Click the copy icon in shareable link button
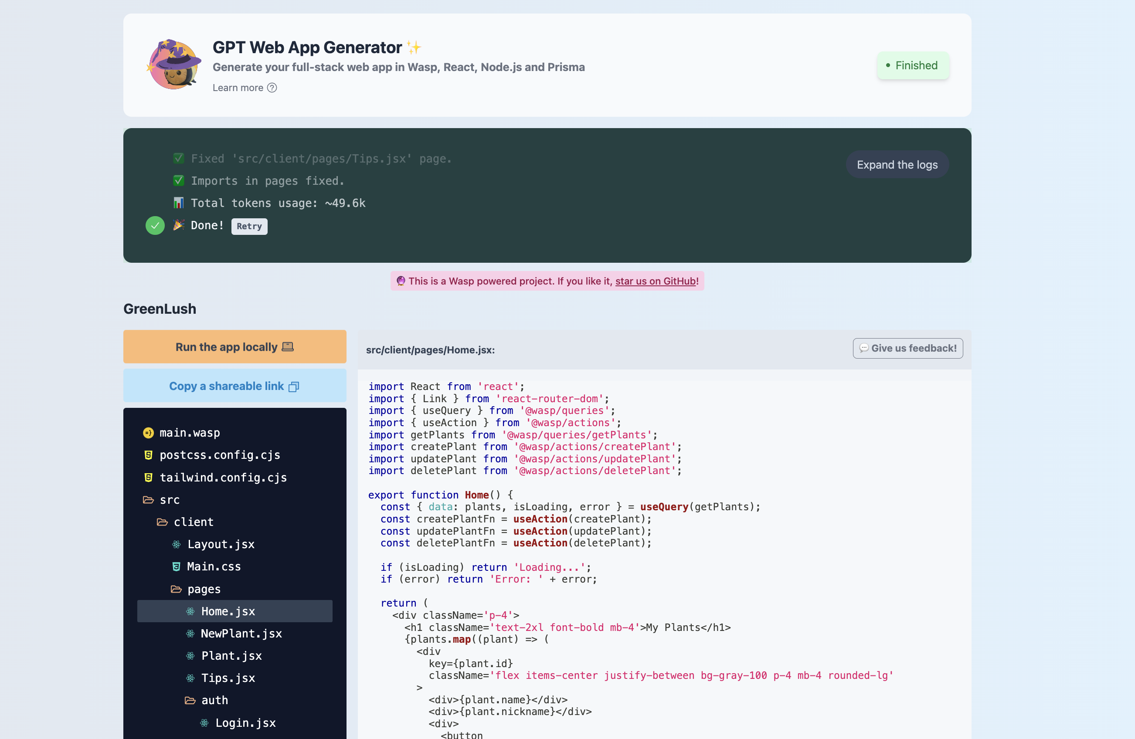 (x=294, y=386)
